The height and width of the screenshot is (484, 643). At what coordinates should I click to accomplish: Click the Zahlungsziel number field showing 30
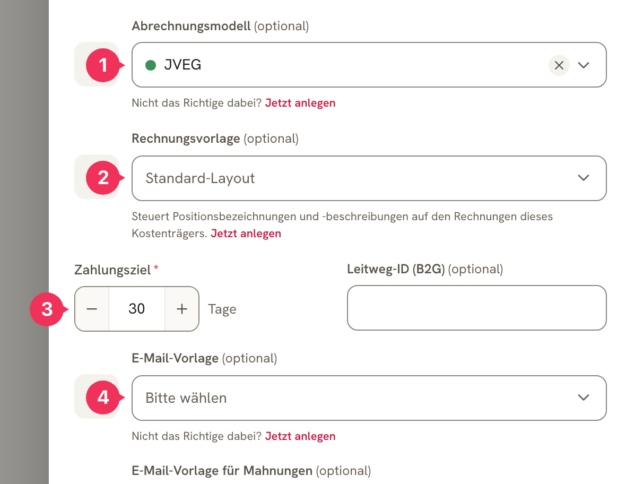coord(137,309)
